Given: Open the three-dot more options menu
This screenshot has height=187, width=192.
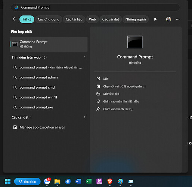Looking at the screenshot, I should click(x=178, y=19).
